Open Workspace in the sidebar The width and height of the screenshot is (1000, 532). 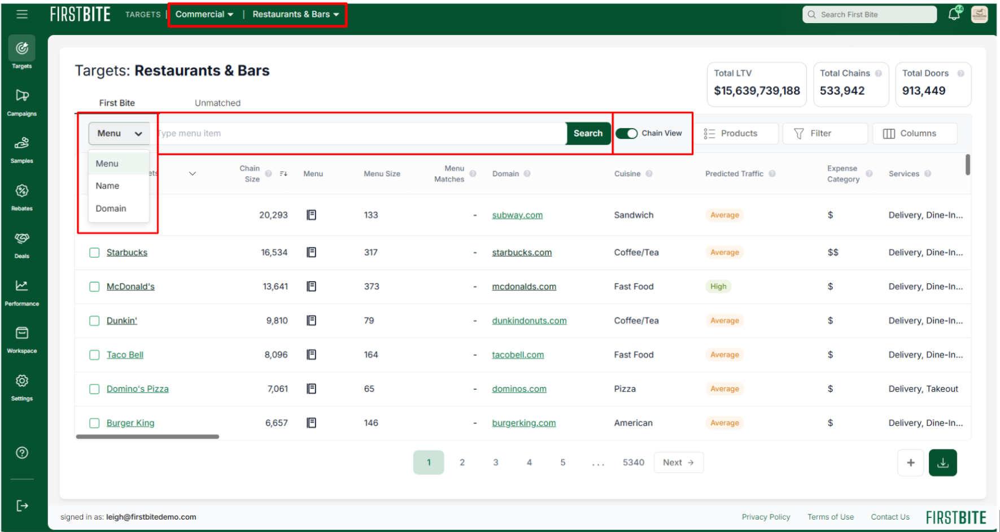(x=22, y=339)
